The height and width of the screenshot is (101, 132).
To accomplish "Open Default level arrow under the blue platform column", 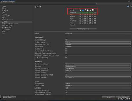I will [x=83, y=25].
